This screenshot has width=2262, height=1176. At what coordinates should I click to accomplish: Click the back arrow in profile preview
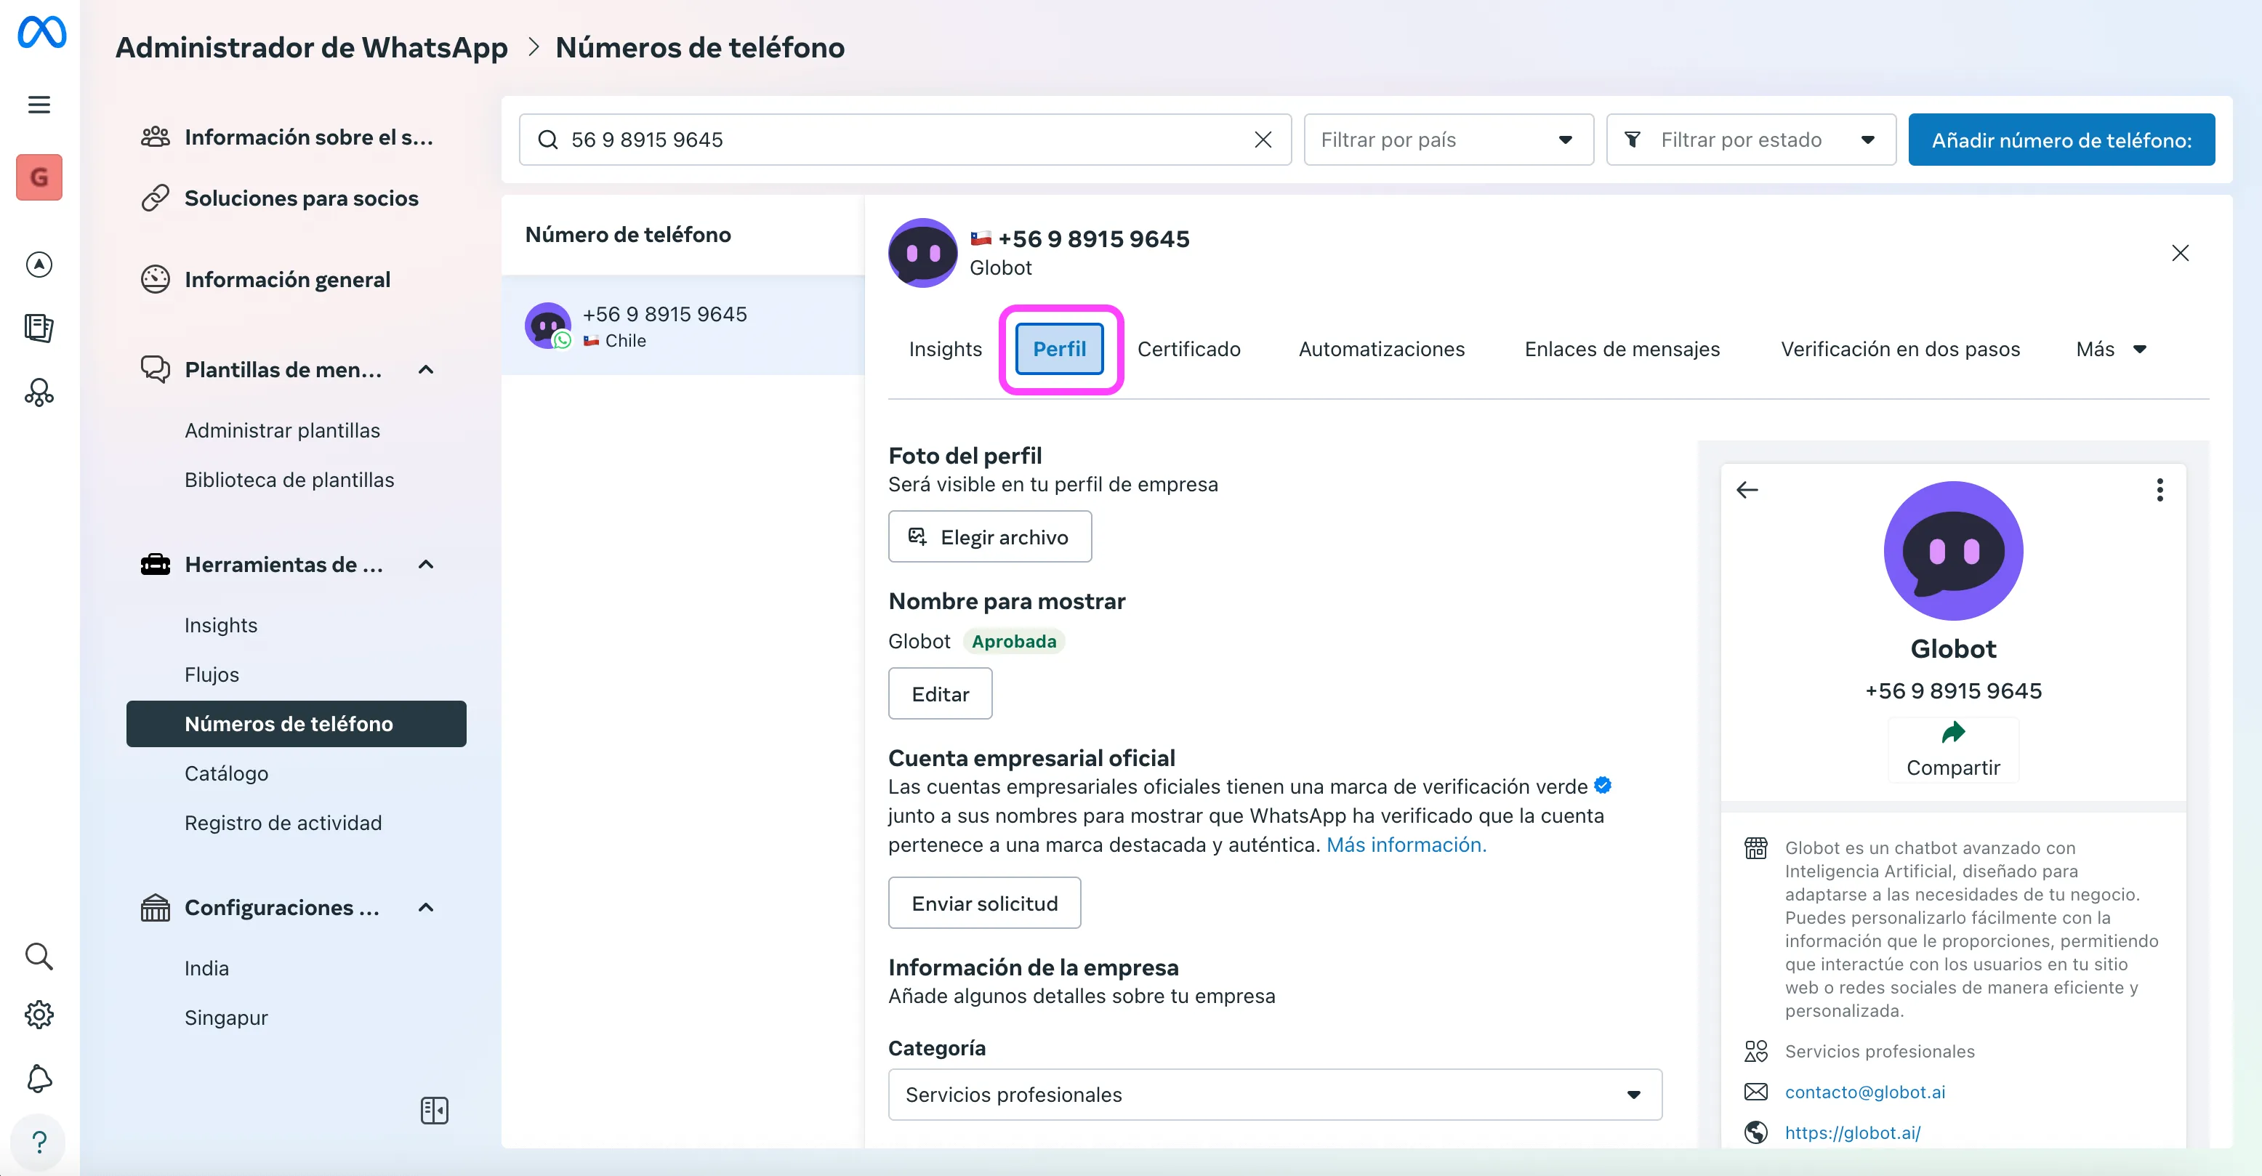click(x=1747, y=489)
